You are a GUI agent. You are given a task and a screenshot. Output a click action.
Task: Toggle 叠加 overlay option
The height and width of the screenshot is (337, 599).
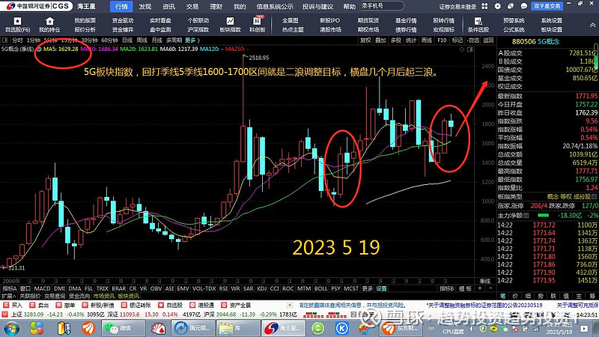click(381, 40)
